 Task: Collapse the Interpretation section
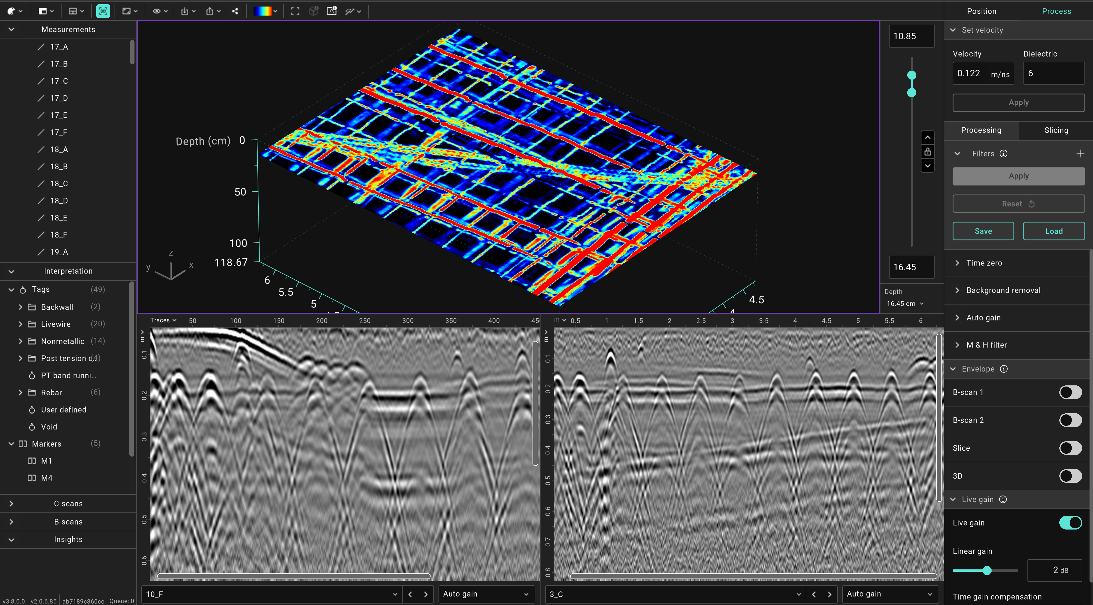pyautogui.click(x=11, y=271)
